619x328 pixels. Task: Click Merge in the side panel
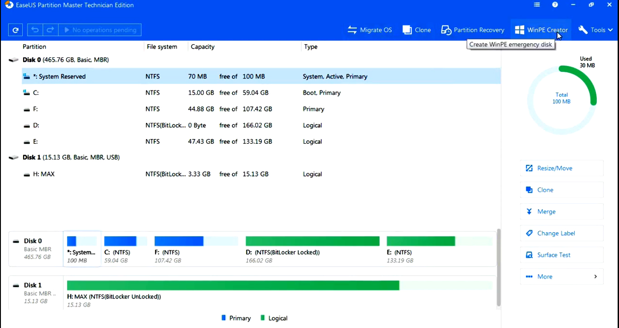point(561,211)
